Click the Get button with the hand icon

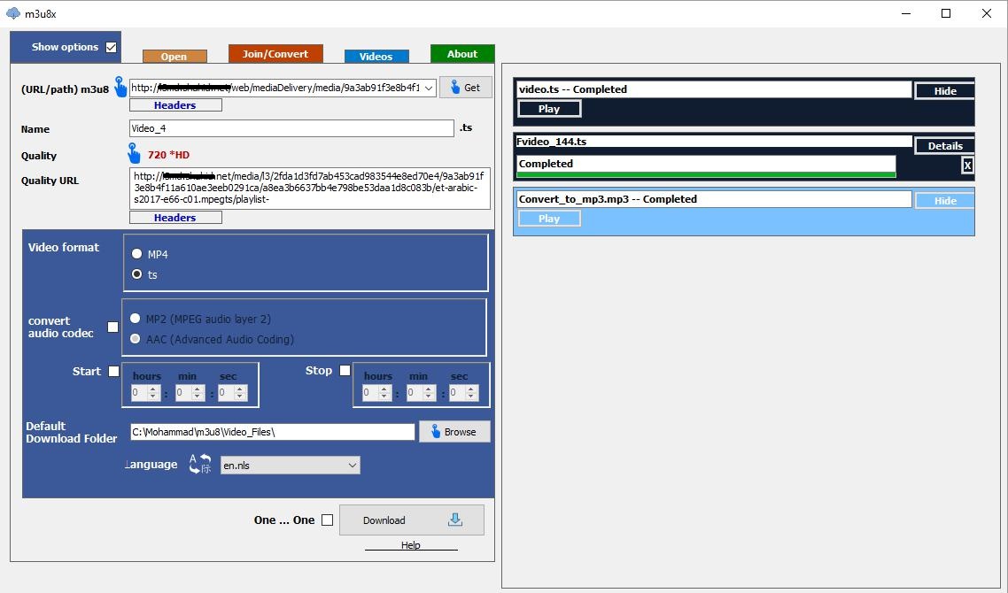pyautogui.click(x=465, y=88)
